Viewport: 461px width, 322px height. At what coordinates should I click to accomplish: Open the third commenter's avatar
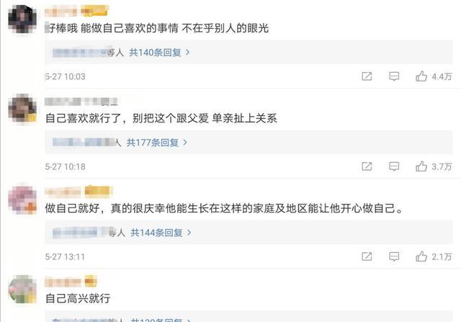point(22,198)
